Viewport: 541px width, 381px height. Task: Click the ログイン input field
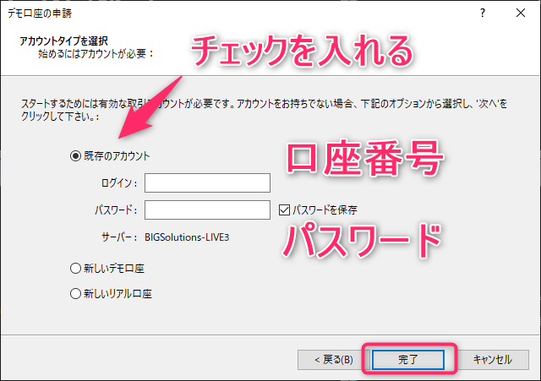(207, 182)
